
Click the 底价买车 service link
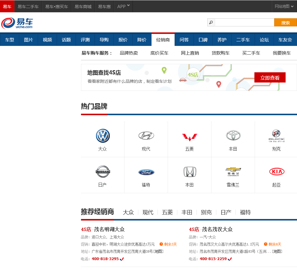[159, 53]
